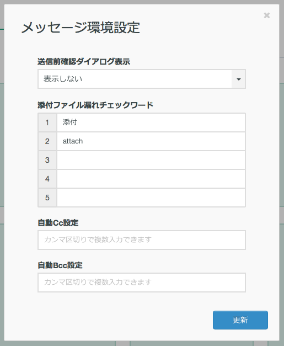Screen dimensions: 284x346
Task: Click the blue 更新 button
Action: (x=240, y=320)
